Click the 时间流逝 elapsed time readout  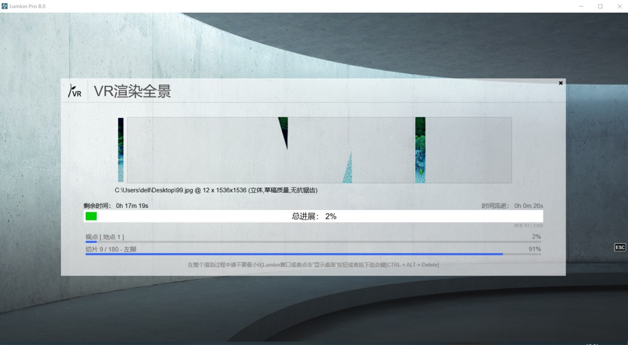pos(512,206)
